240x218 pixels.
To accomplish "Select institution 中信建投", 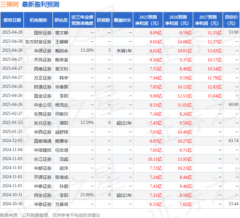I will click(x=43, y=150).
